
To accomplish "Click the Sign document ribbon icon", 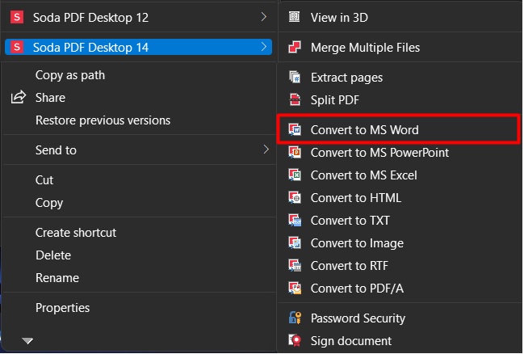I will click(295, 340).
